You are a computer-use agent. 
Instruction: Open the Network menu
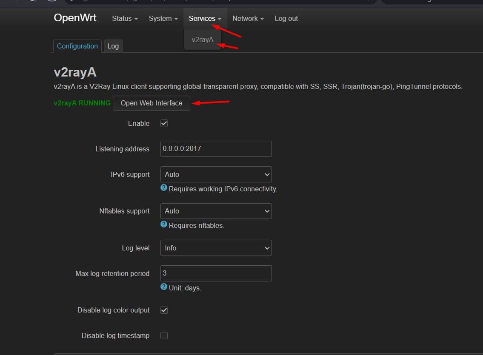click(248, 18)
